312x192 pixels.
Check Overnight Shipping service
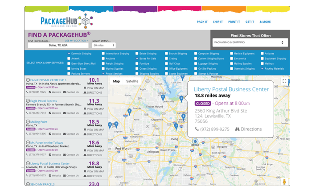(231, 69)
